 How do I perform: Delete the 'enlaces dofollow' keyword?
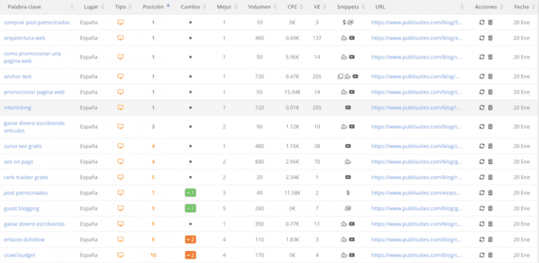(x=490, y=240)
